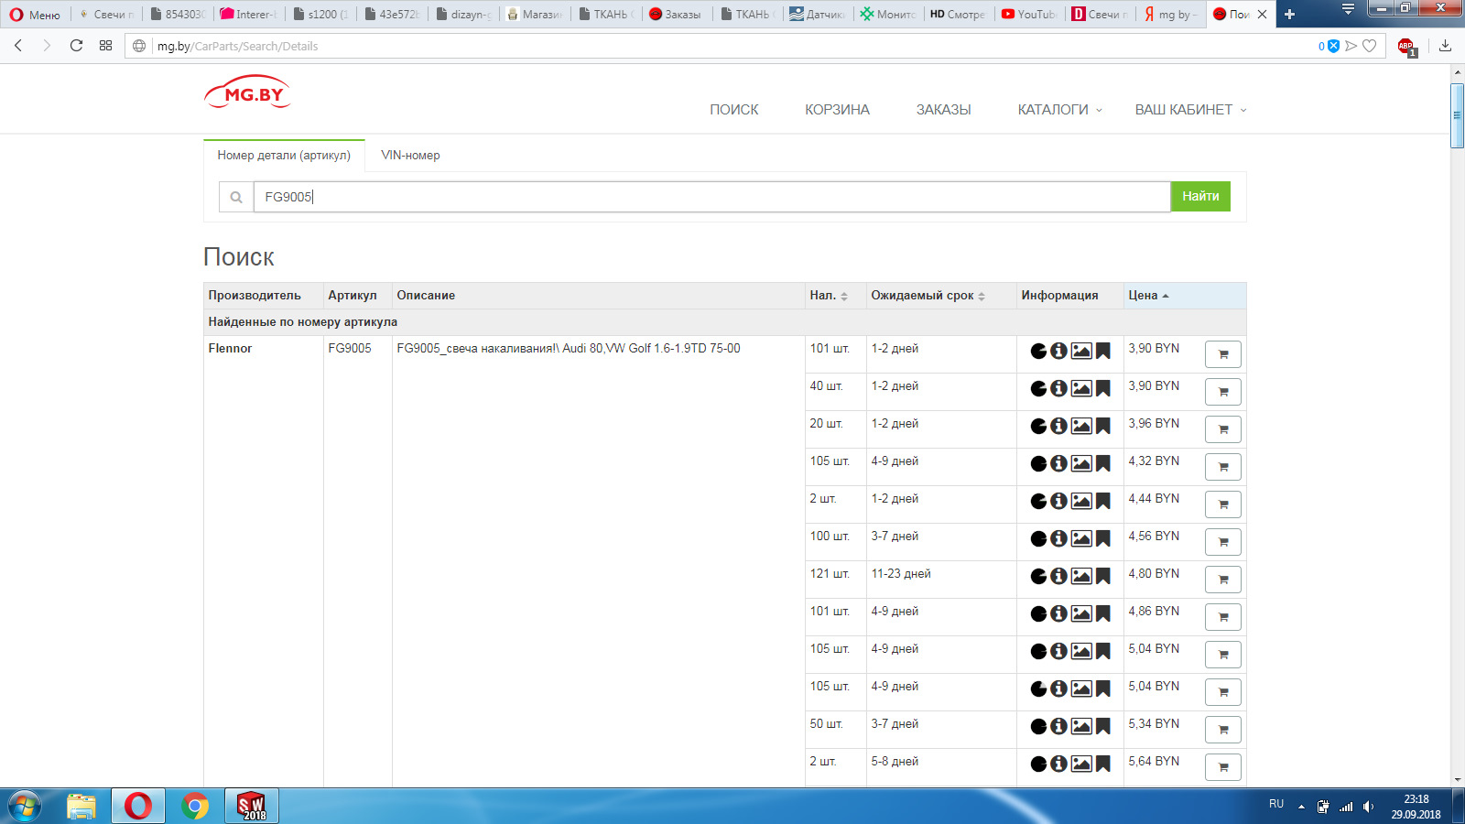Reload the page in the browser
This screenshot has width=1465, height=824.
[x=76, y=46]
